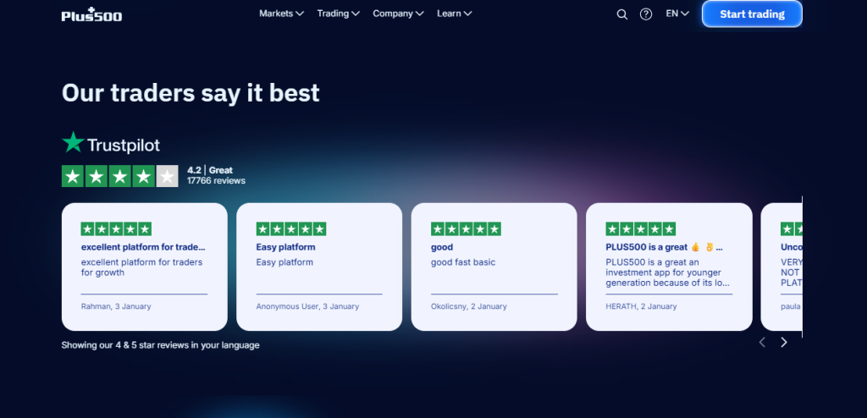
Task: Open HERATH's "PLUS500 is a great" review
Action: [668, 267]
